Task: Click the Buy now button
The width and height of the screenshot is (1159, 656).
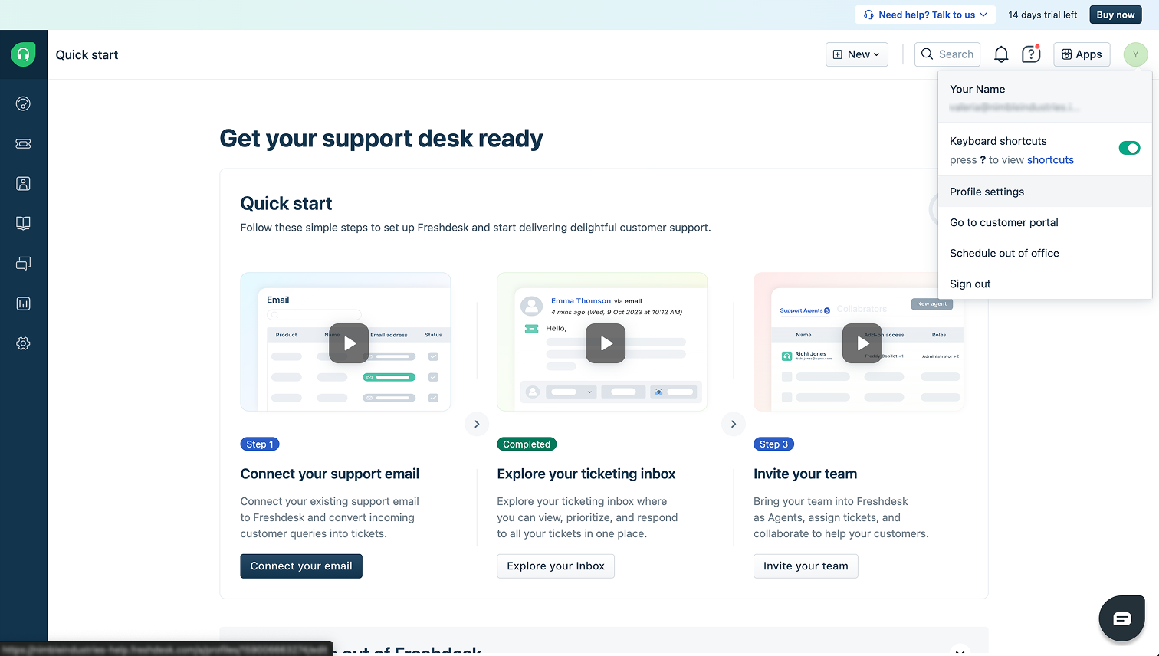Action: pos(1115,15)
